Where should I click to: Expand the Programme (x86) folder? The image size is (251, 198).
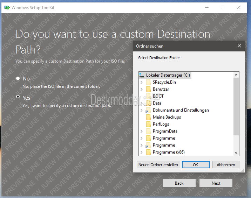(141, 152)
